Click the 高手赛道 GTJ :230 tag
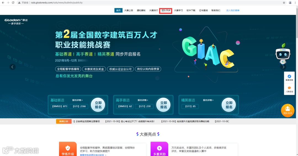The height and width of the screenshot is (156, 298). point(144,106)
